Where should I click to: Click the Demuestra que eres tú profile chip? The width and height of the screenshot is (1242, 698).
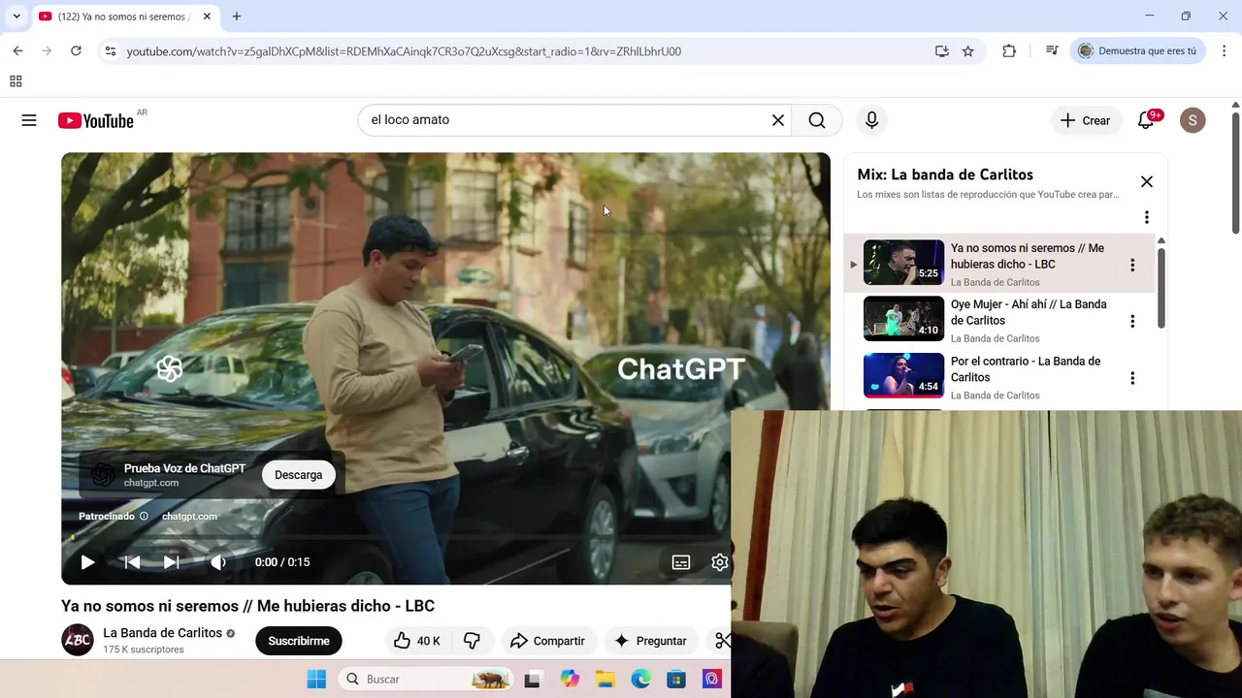1137,50
